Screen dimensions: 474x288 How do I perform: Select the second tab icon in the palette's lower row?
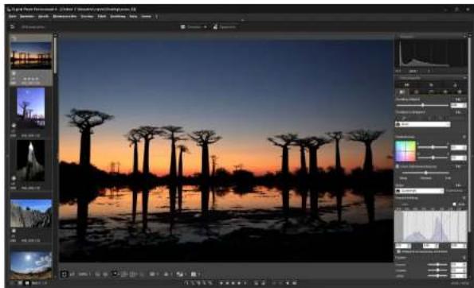click(417, 91)
